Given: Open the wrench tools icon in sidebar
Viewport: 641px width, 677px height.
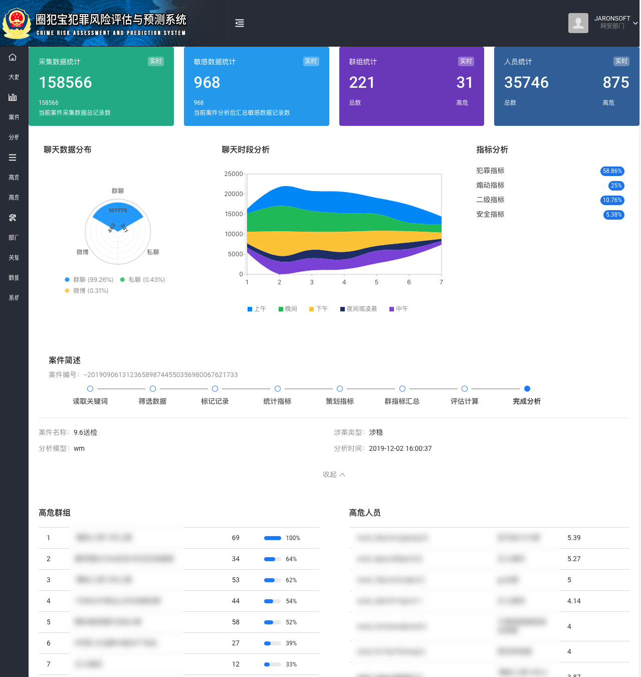Looking at the screenshot, I should click(x=13, y=218).
